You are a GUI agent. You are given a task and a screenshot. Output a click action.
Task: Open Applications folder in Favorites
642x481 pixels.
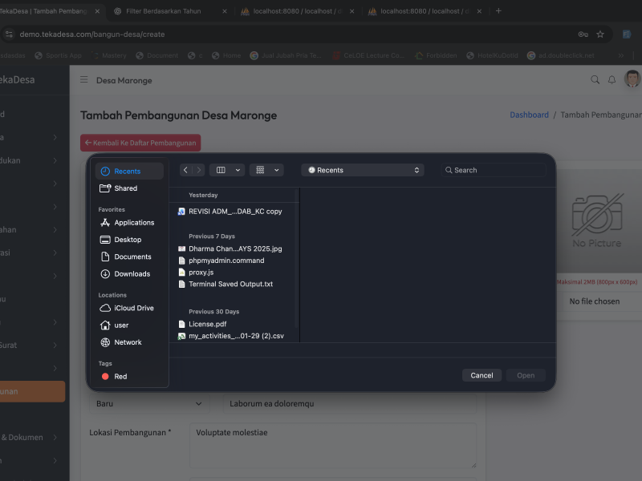[x=133, y=223]
